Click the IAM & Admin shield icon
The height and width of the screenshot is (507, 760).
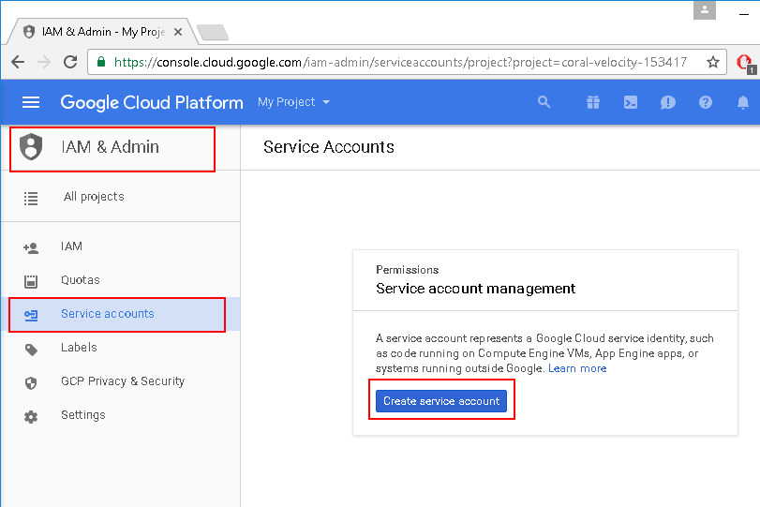(31, 147)
